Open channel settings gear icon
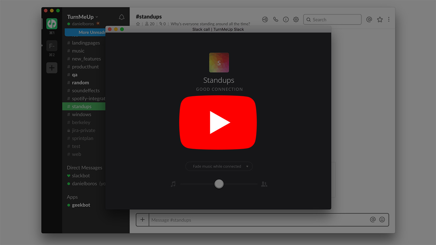 click(296, 20)
